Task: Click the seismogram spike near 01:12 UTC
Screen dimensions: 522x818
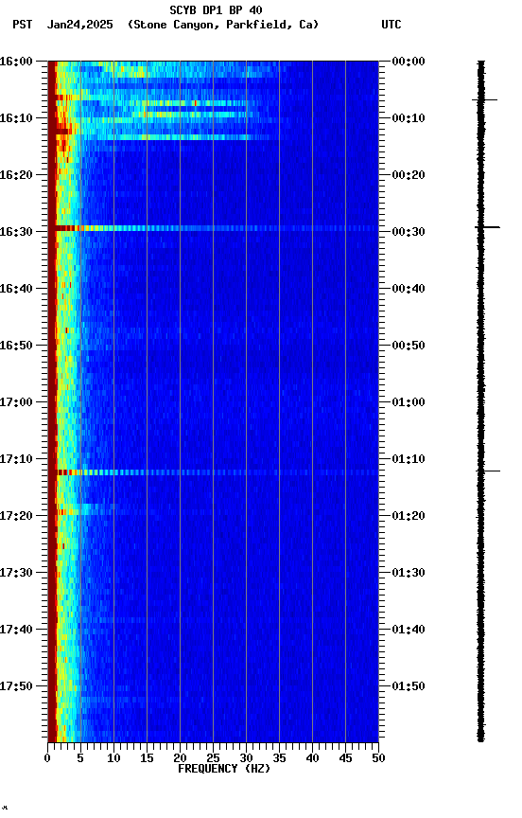Action: click(490, 471)
